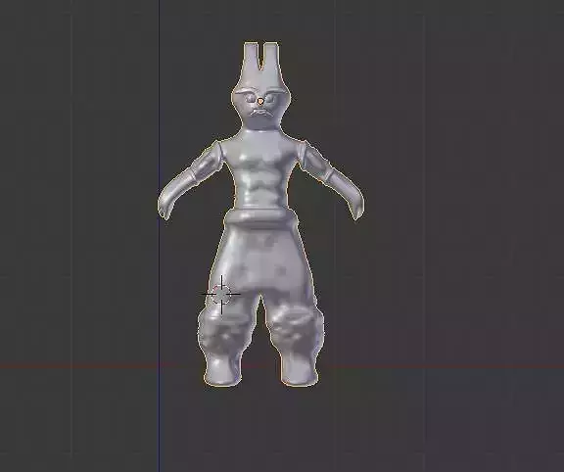
Task: Click the 3D cursor crosshair
Action: (x=221, y=295)
